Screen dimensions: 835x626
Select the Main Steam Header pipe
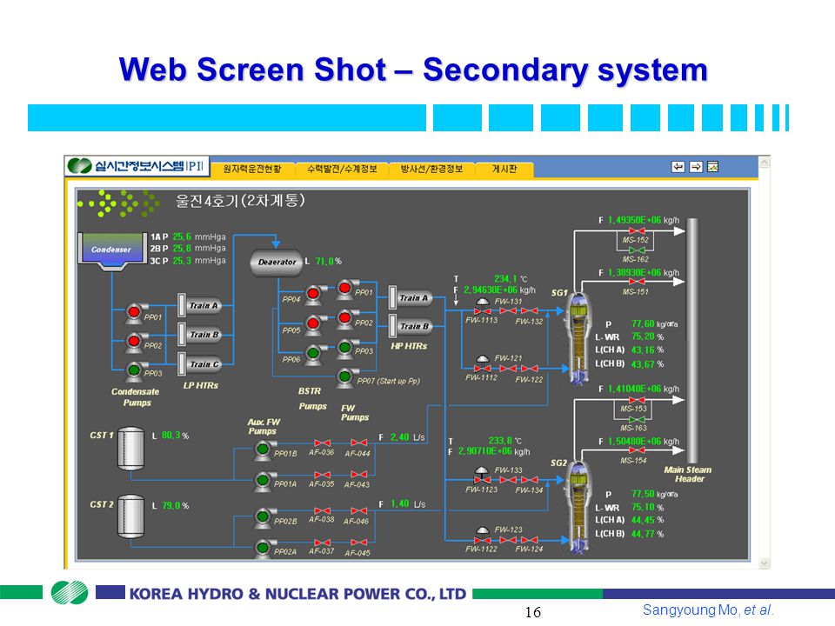692,341
